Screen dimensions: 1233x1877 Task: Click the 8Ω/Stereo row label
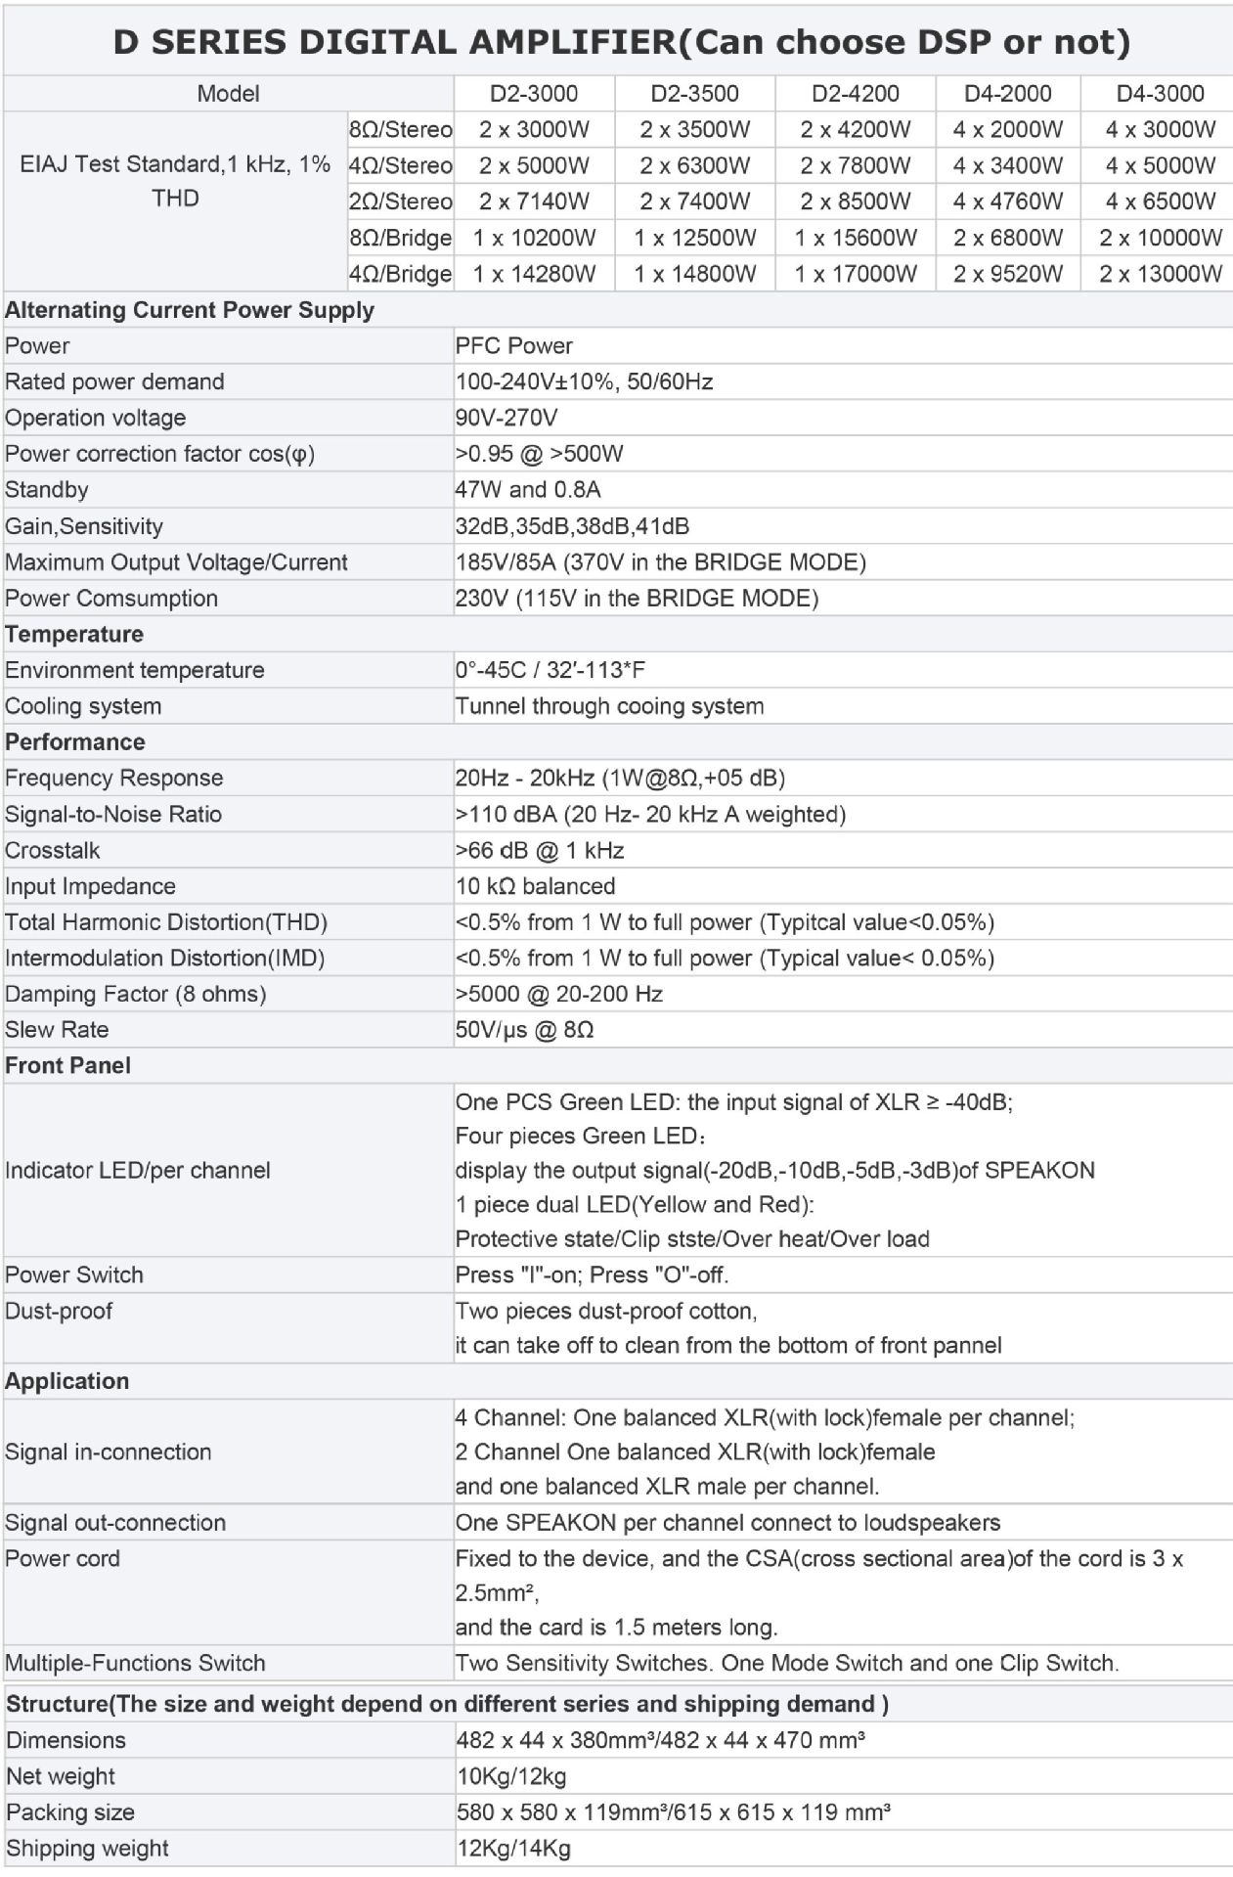400,129
